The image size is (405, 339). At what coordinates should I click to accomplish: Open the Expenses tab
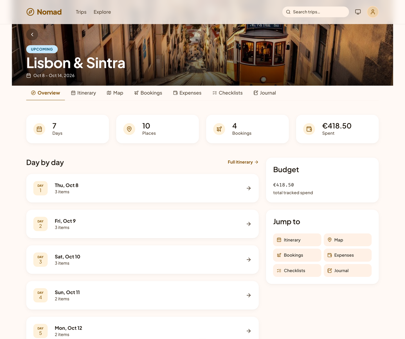[187, 93]
